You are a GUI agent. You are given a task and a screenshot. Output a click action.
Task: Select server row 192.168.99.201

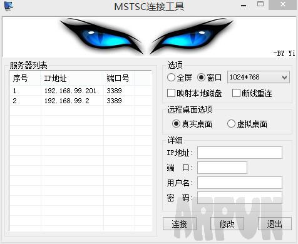(81, 91)
